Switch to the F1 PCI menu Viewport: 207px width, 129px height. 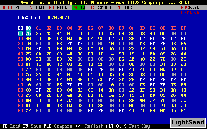(x=15, y=8)
